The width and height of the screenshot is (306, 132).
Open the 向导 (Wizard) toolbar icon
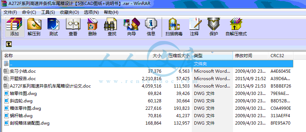[x=131, y=24]
